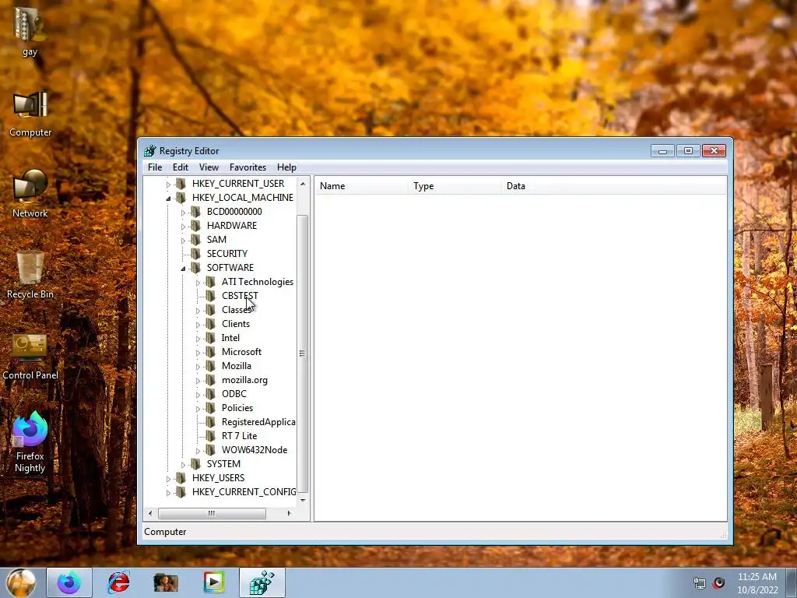Select the gay desktop folder icon
The height and width of the screenshot is (598, 797).
point(30,31)
